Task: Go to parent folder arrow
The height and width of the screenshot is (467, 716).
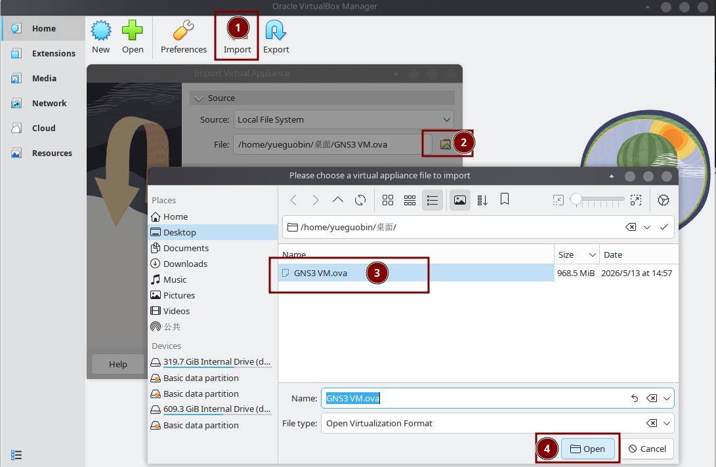Action: [x=338, y=200]
